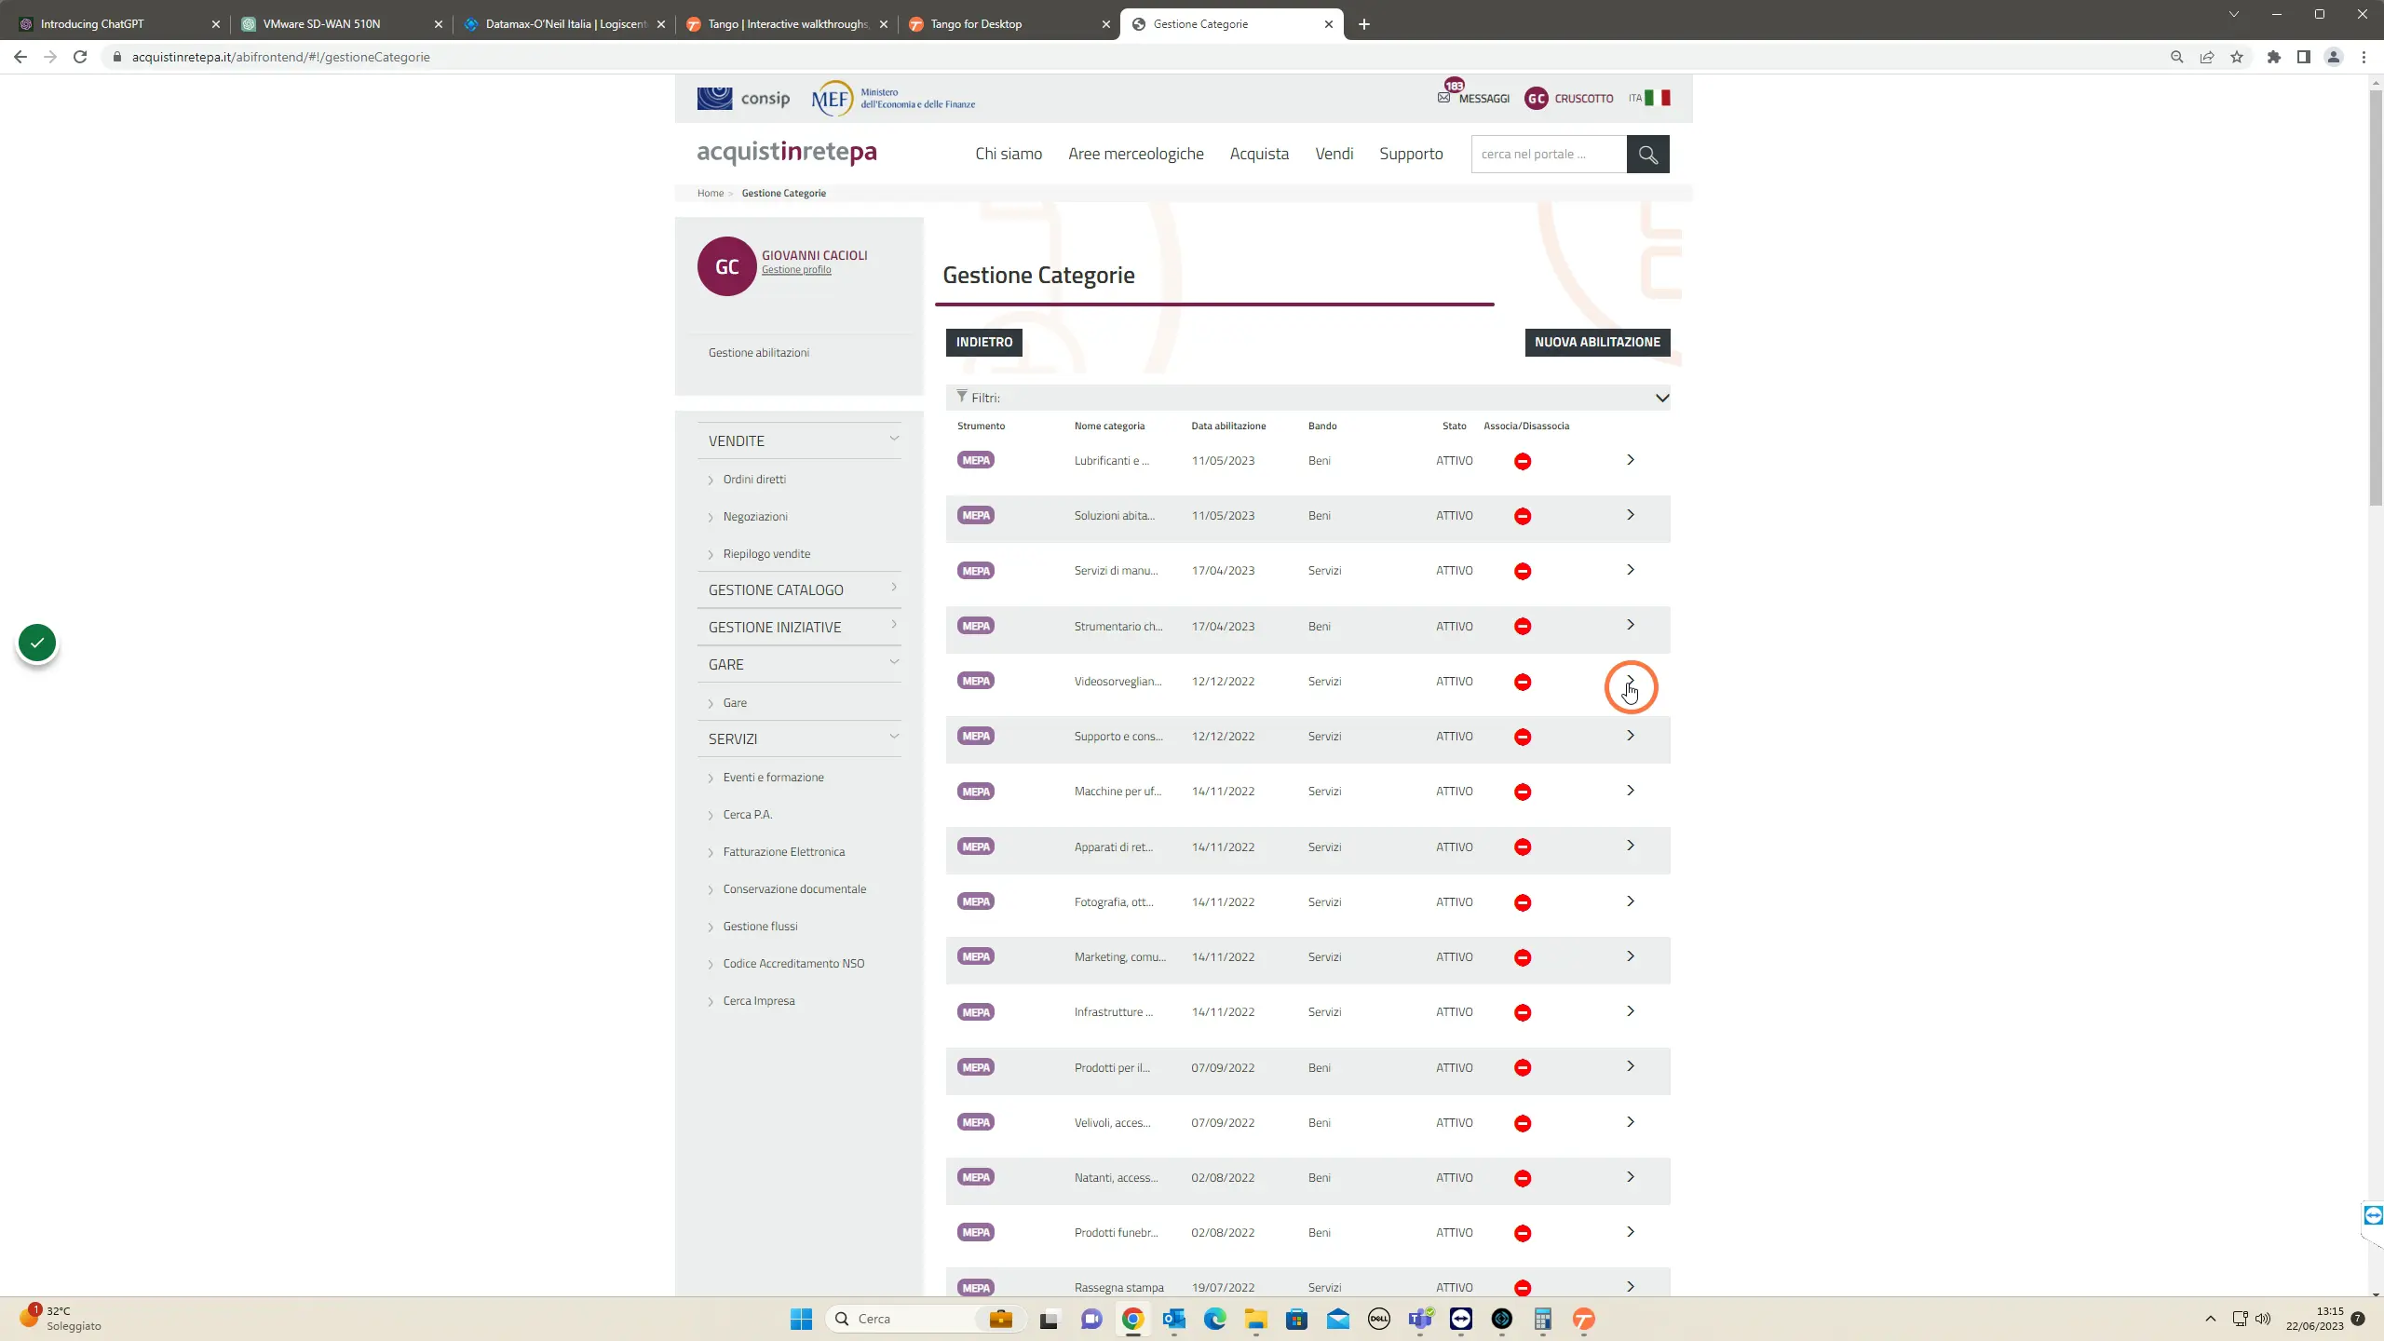Click the Italian flag language selector
This screenshot has width=2384, height=1341.
(1658, 98)
